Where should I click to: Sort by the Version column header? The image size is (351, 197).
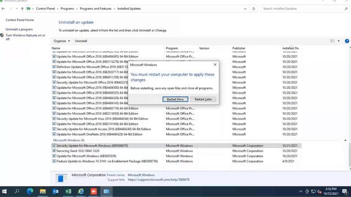coord(204,48)
